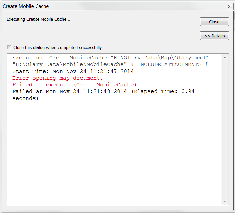
Task: Click the Start Time line in the log
Action: coord(73,71)
